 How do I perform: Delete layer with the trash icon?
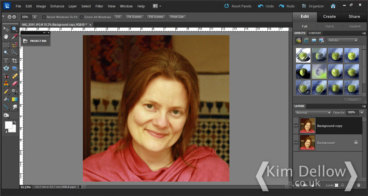click(x=359, y=185)
